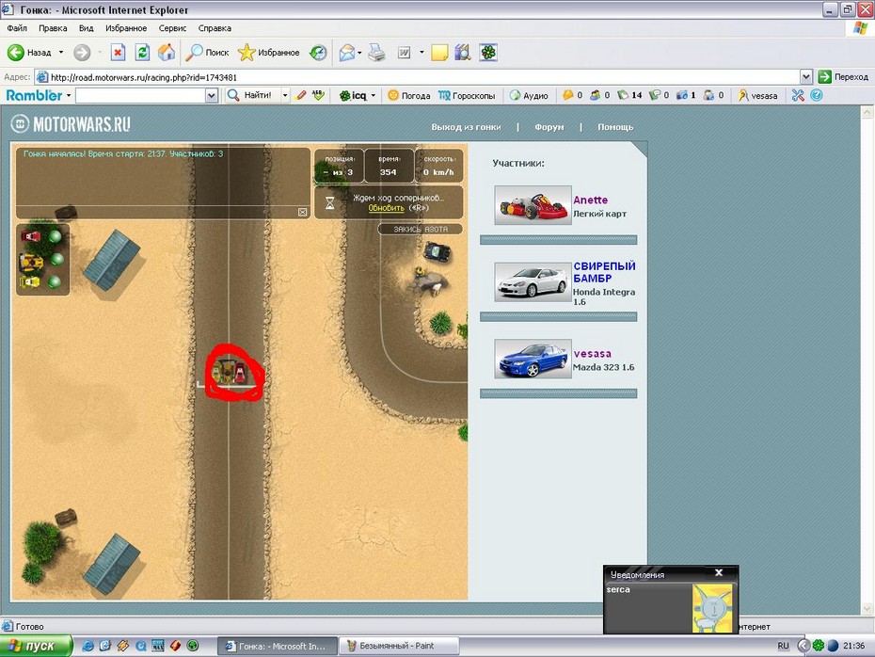875x657 pixels.
Task: Click the Rambler search input field
Action: pyautogui.click(x=140, y=96)
